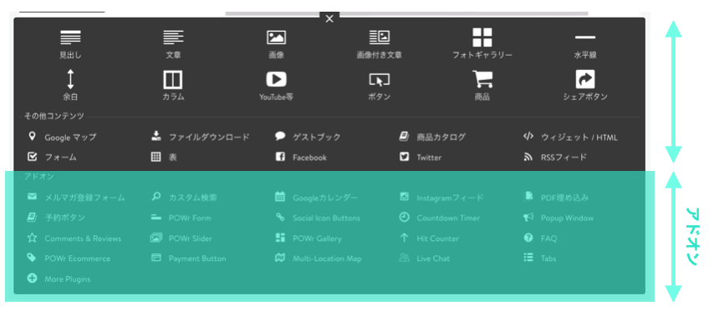The width and height of the screenshot is (714, 311).
Task: Close the element picker panel
Action: click(329, 18)
